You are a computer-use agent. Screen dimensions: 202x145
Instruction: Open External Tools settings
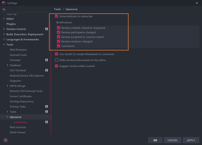[18, 55]
